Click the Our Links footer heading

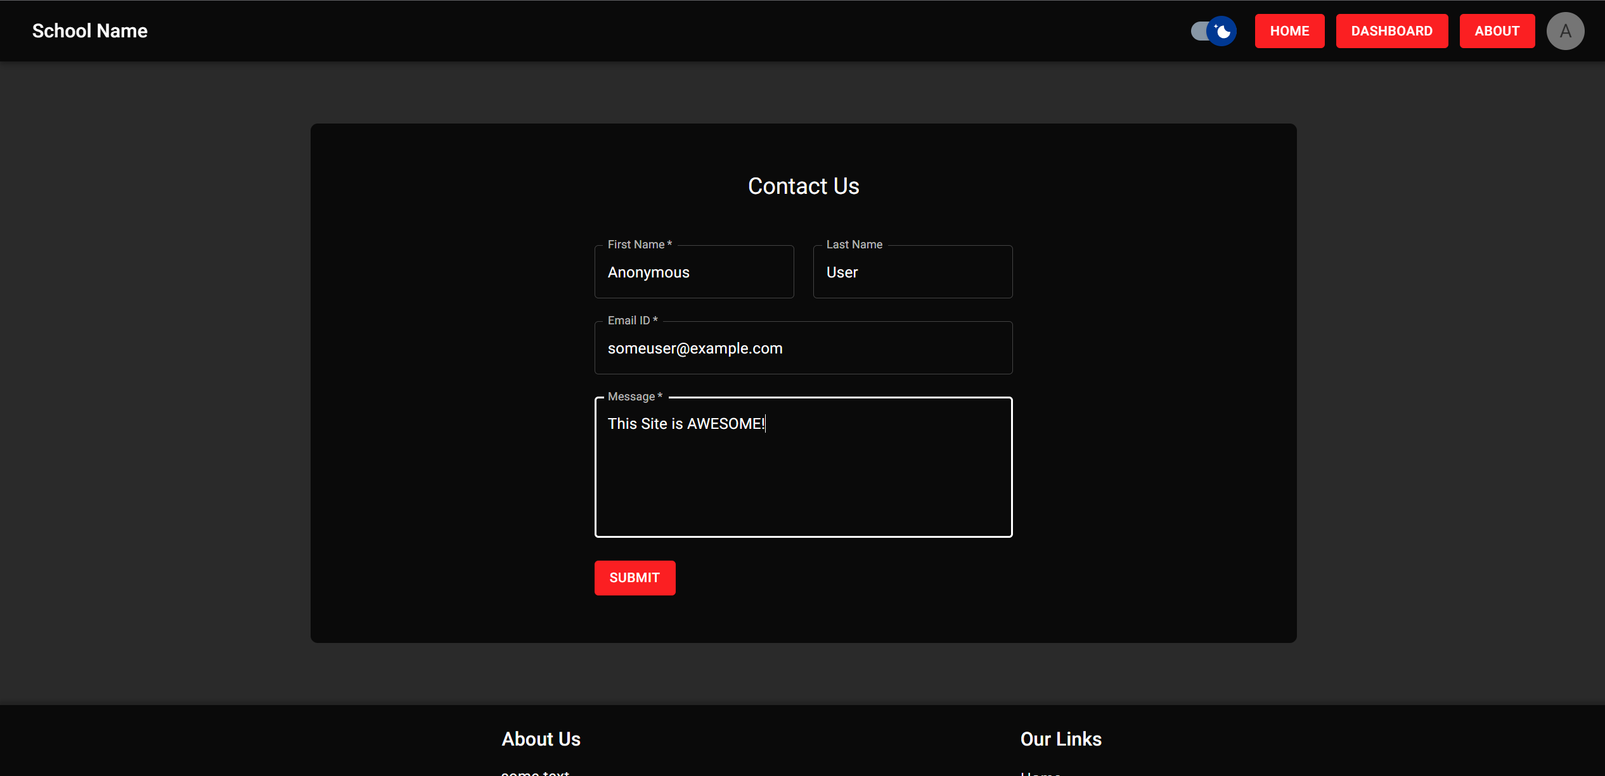coord(1060,739)
